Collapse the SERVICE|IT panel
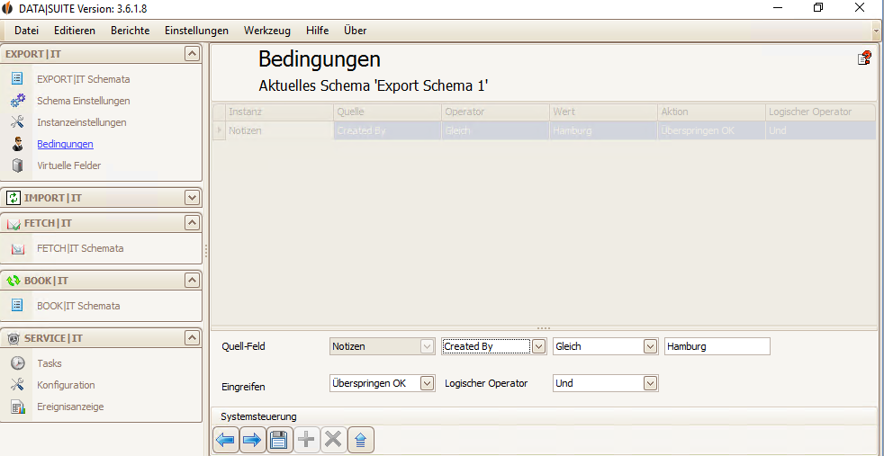The width and height of the screenshot is (884, 456). [192, 338]
